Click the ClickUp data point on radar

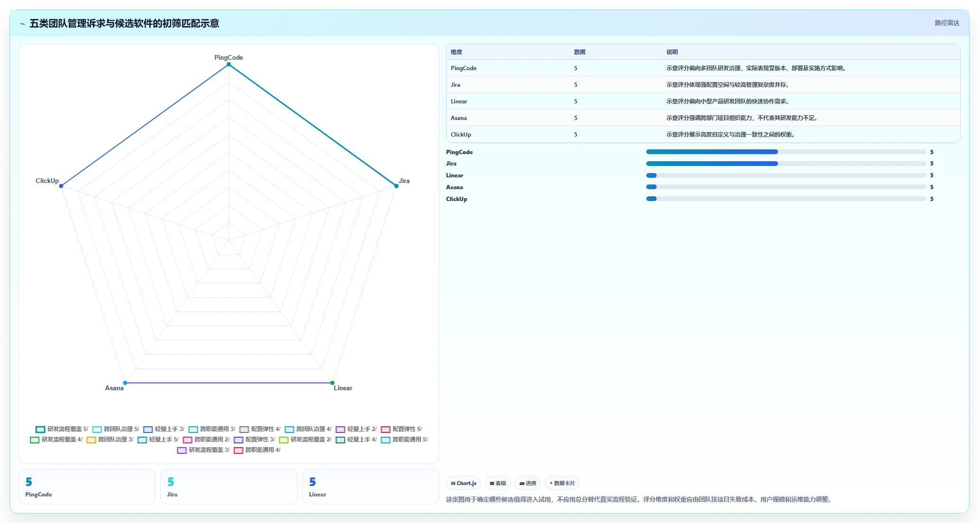point(61,186)
